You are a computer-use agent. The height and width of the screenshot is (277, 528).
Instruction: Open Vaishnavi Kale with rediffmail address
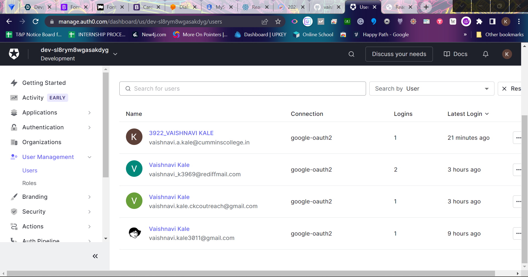pyautogui.click(x=169, y=165)
